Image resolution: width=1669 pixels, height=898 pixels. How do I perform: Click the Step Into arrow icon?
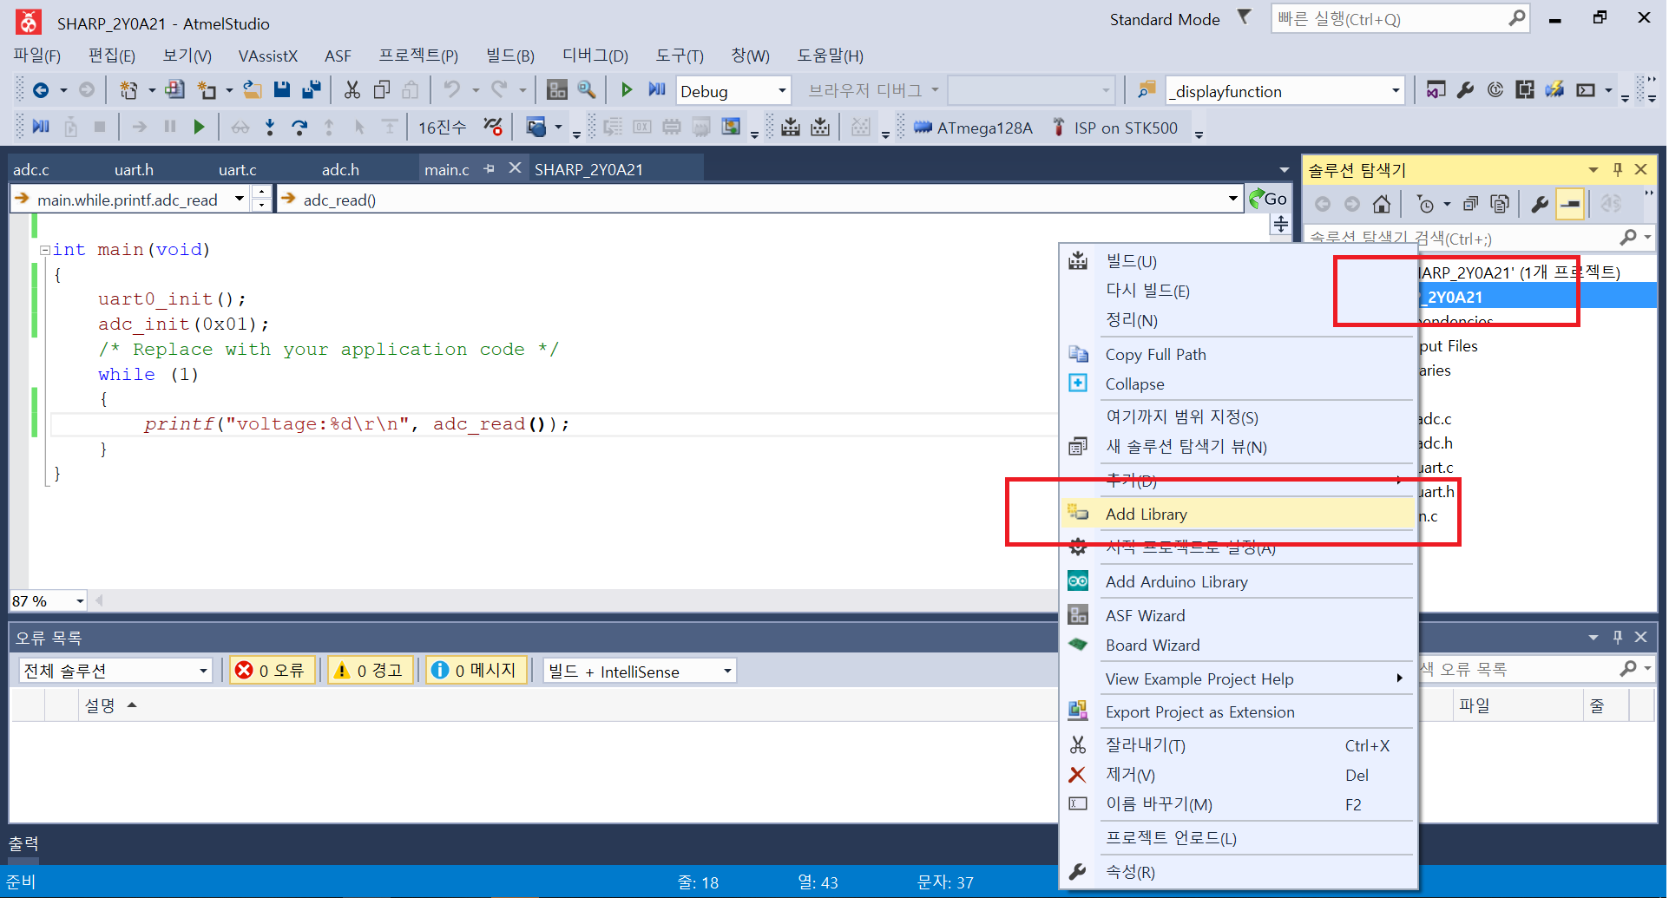tap(269, 128)
